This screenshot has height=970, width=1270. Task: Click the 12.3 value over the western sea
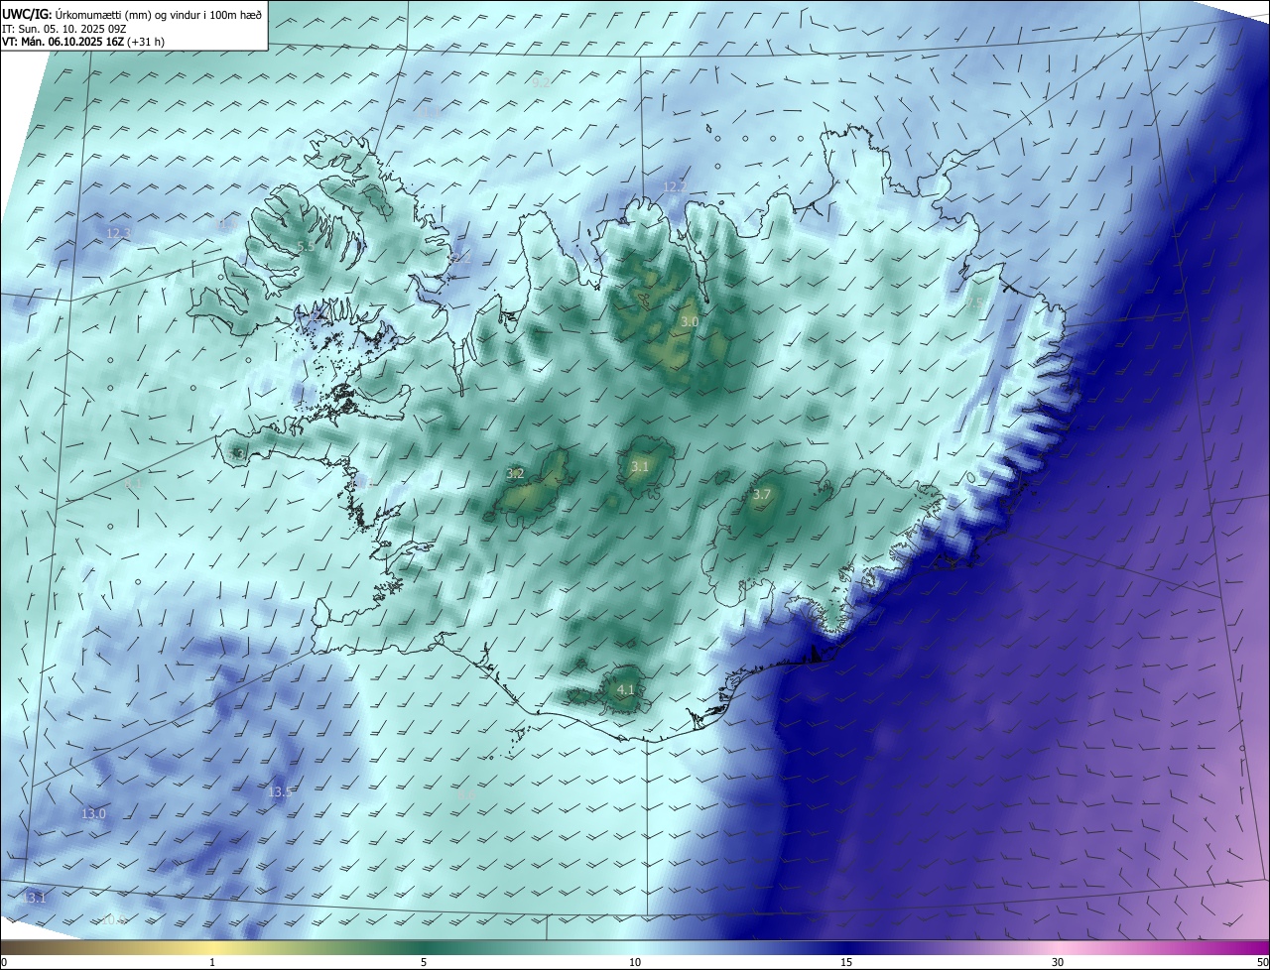tap(118, 233)
